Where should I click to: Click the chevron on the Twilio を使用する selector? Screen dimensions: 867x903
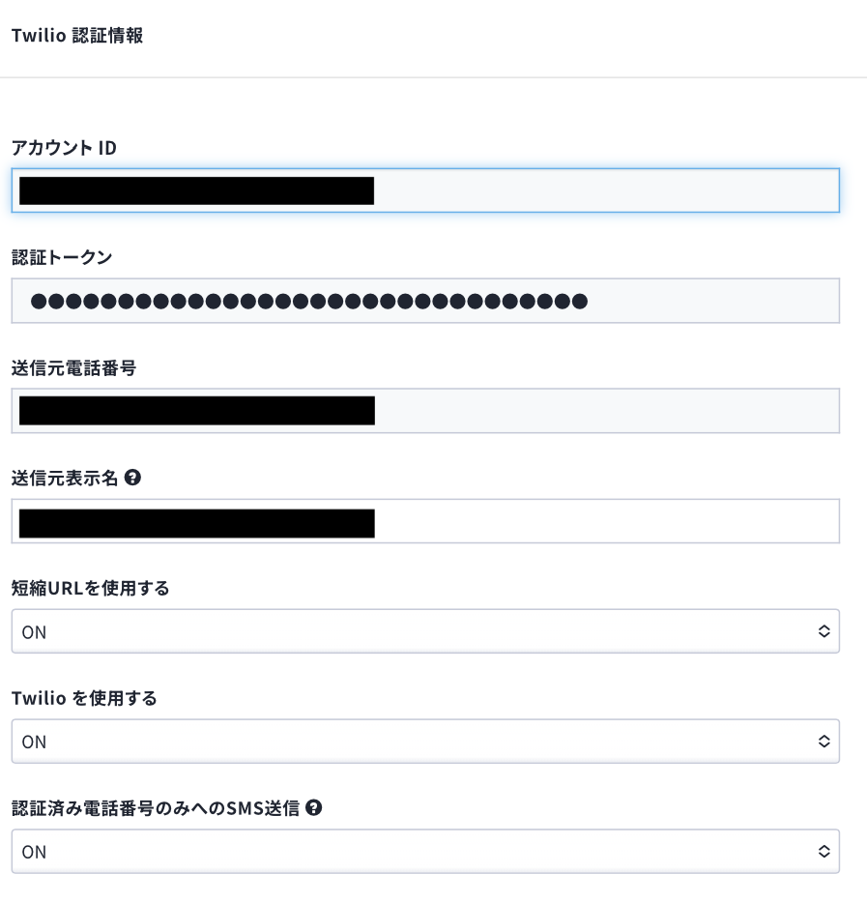[x=824, y=742]
